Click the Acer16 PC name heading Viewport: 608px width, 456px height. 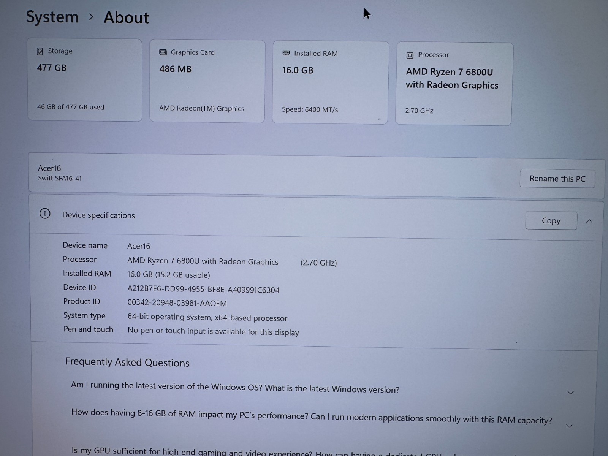coord(49,168)
